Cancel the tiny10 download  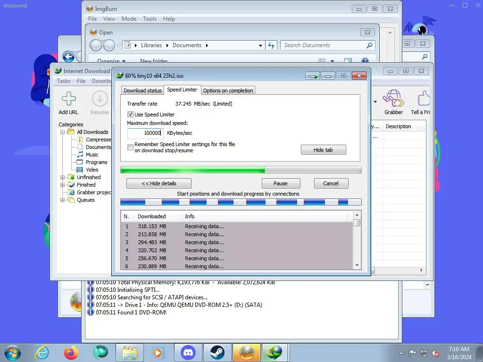331,183
